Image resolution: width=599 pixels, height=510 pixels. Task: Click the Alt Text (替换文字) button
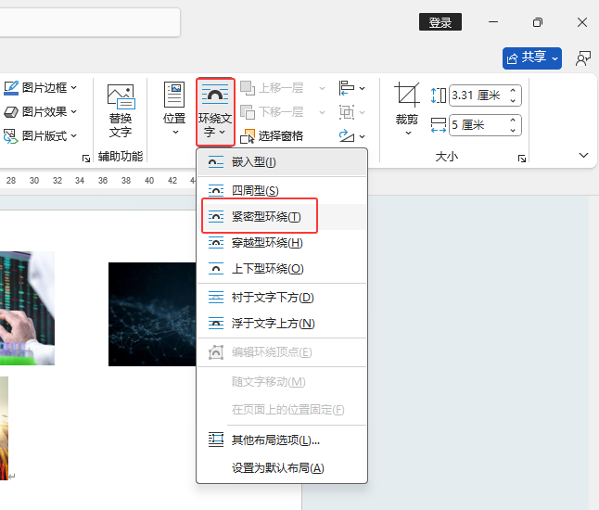(121, 111)
